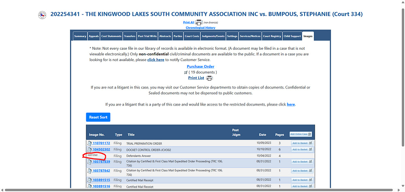Open the Court Costs tab

[x=192, y=36]
